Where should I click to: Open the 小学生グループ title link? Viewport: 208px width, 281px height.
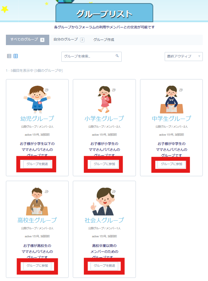[104, 119]
